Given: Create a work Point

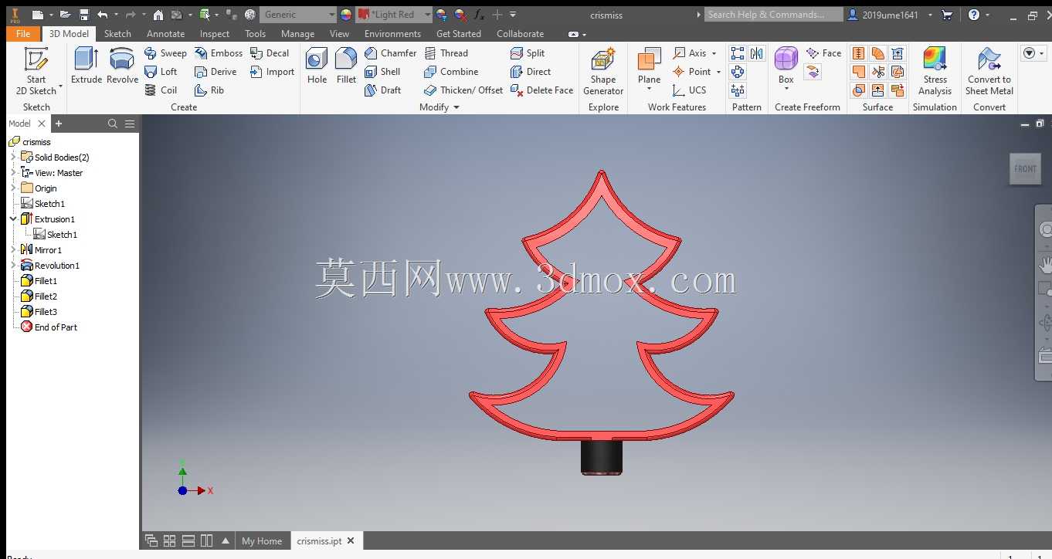Looking at the screenshot, I should [x=692, y=72].
